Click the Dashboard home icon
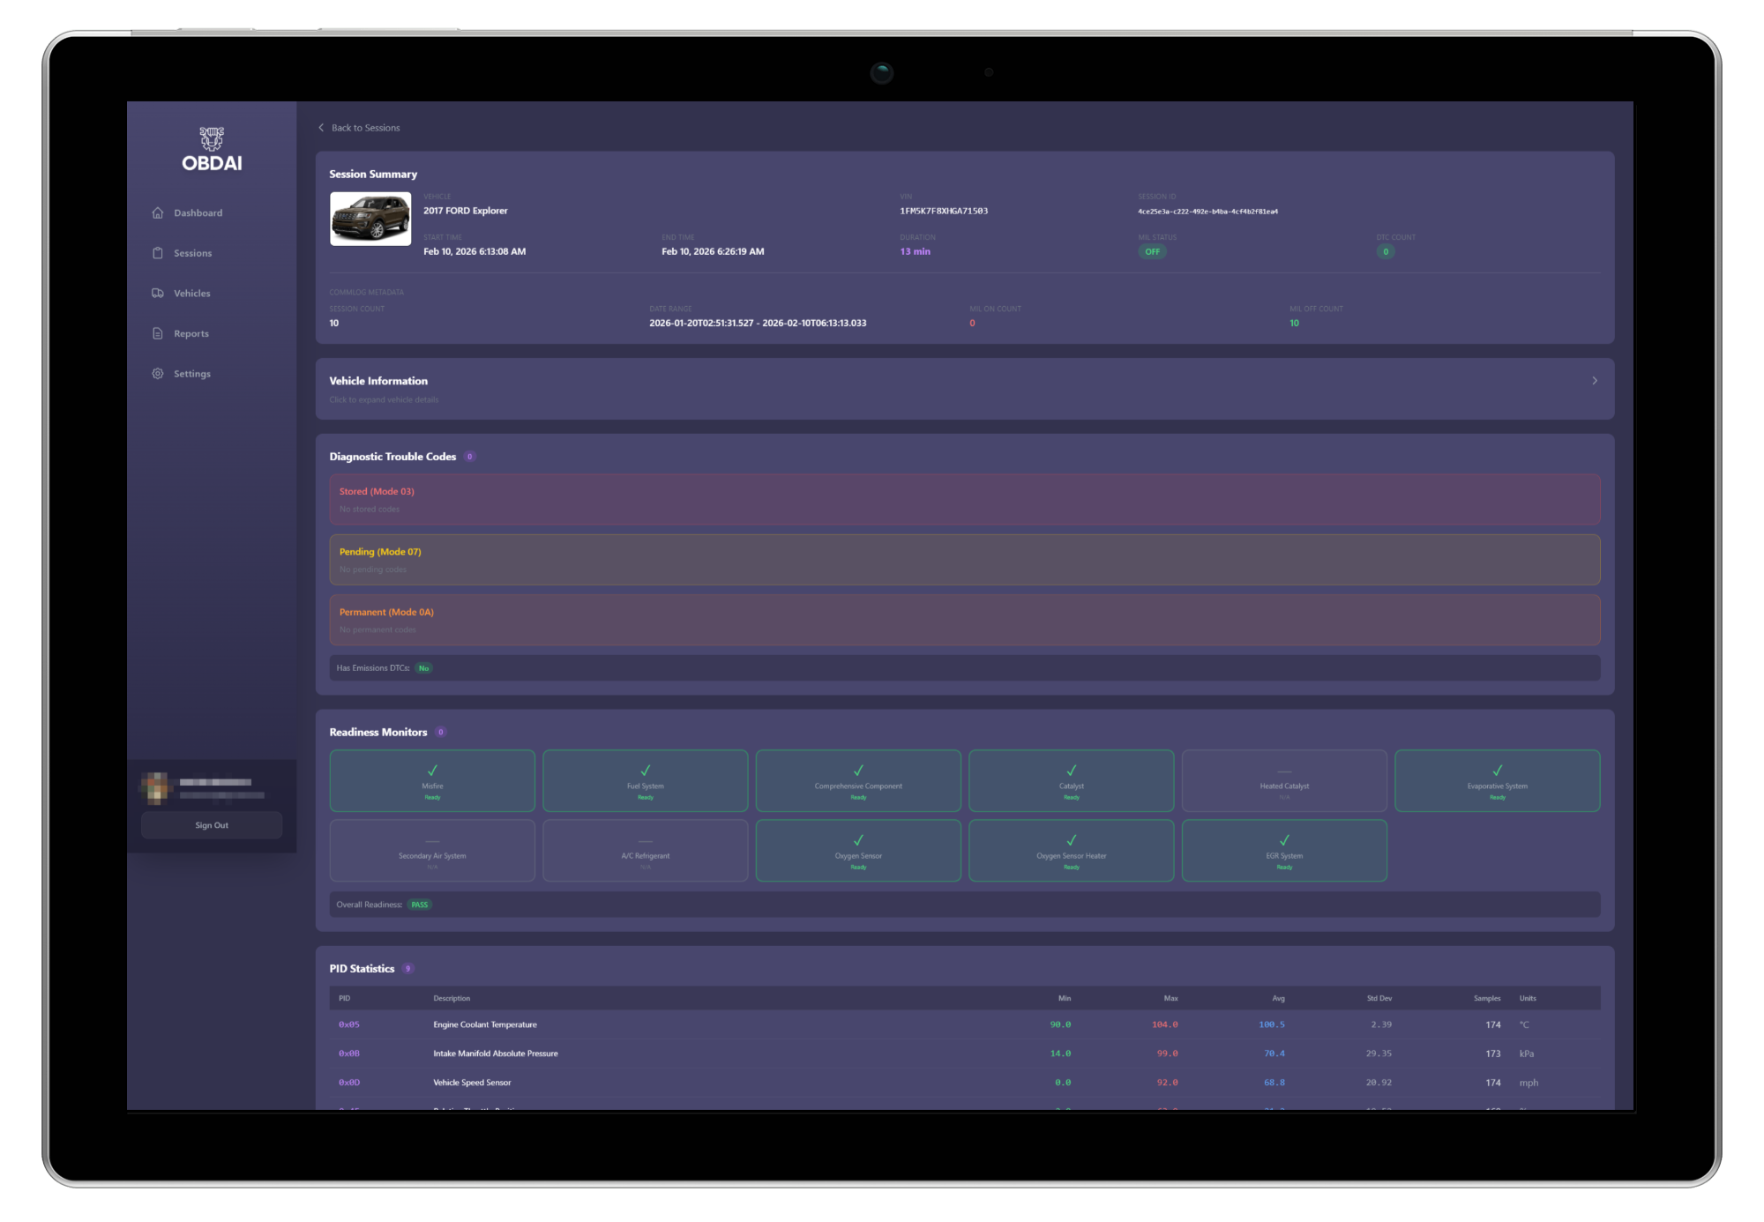Viewport: 1764px width, 1222px height. [158, 212]
